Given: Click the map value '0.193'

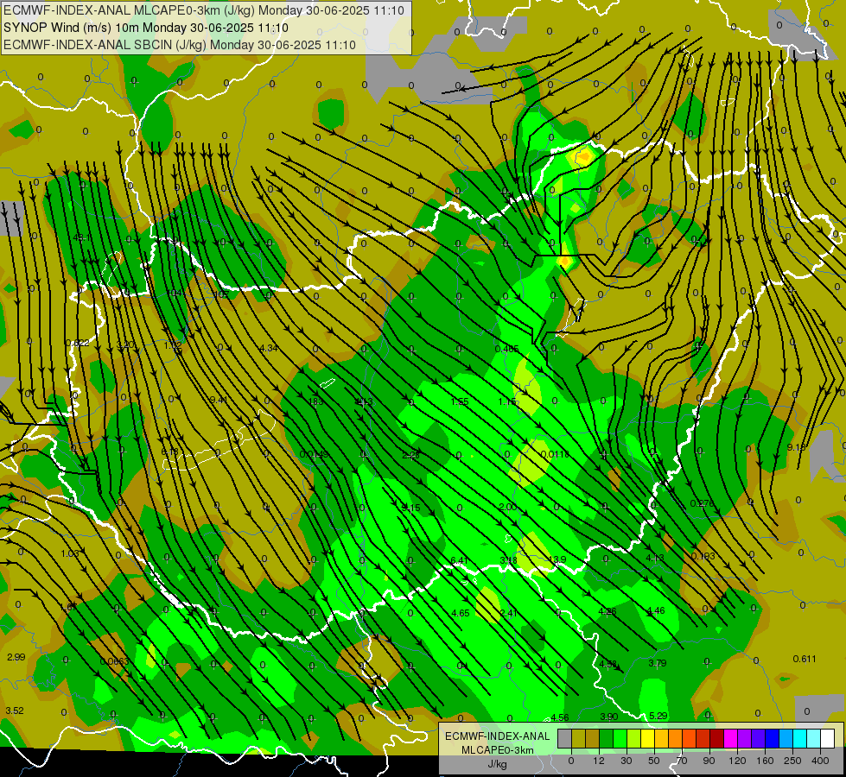Looking at the screenshot, I should click(703, 556).
